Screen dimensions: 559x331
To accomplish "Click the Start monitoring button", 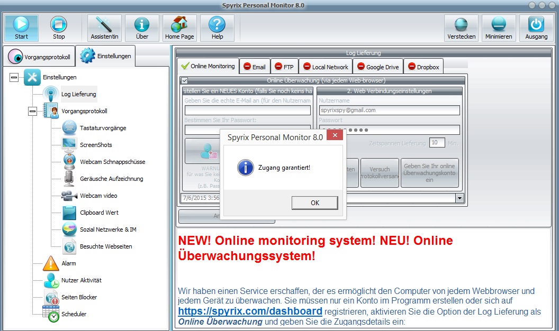I will point(21,28).
